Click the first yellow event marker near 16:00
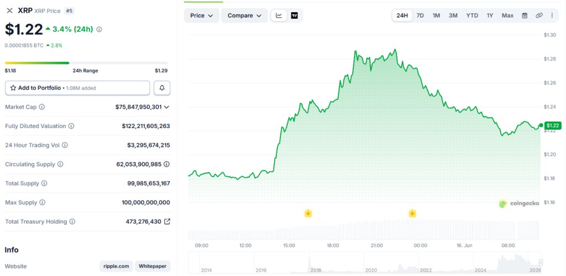Viewport: 566px width, 276px height. coord(308,213)
